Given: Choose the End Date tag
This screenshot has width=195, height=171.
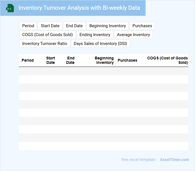Looking at the screenshot, I should click(x=74, y=26).
